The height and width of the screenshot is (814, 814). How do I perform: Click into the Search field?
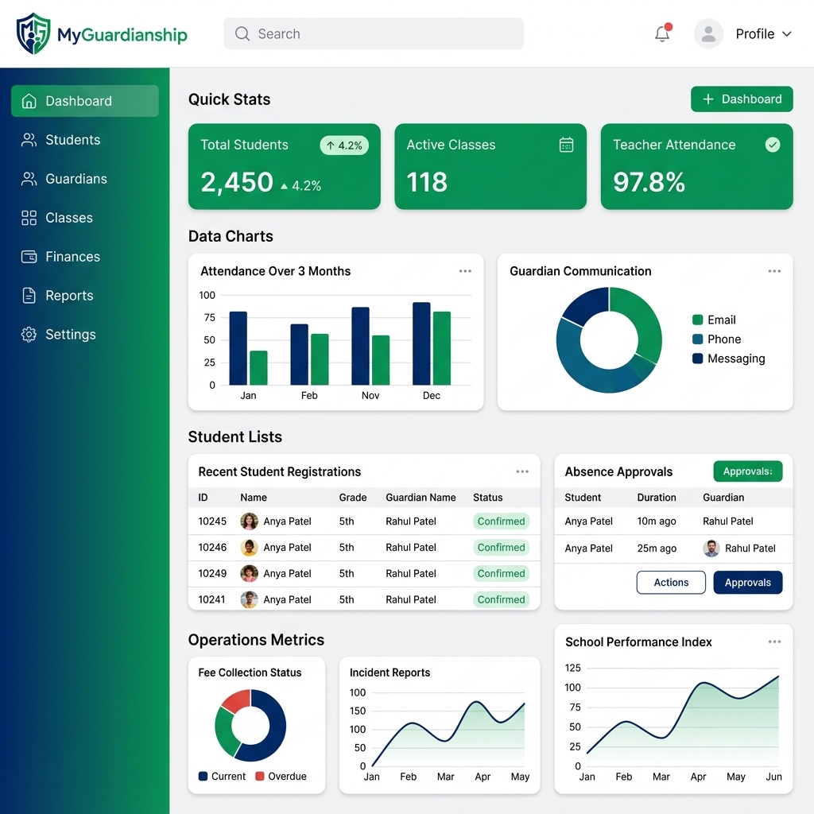[374, 33]
